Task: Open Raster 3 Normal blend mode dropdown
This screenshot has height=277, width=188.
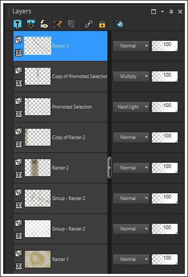Action: 131,46
